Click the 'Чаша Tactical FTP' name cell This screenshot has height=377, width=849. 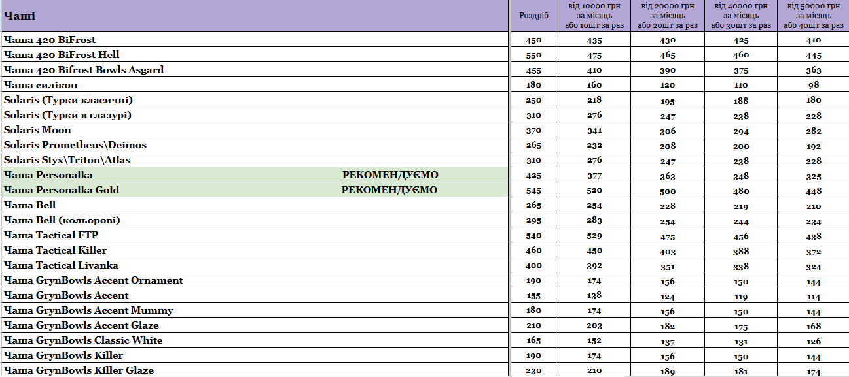(x=255, y=235)
